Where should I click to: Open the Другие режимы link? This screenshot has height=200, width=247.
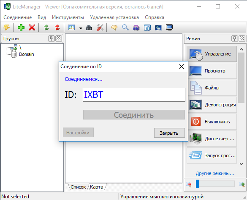click(x=215, y=173)
